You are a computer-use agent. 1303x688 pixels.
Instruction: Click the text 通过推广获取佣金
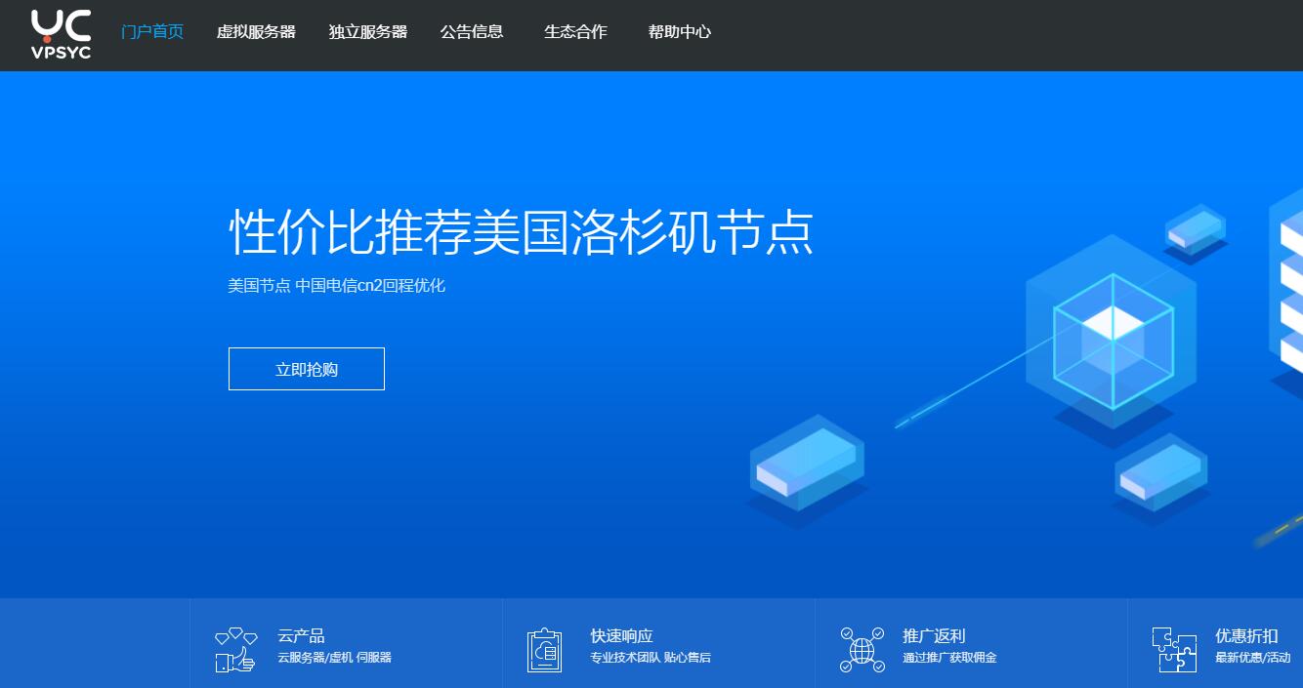tap(949, 658)
